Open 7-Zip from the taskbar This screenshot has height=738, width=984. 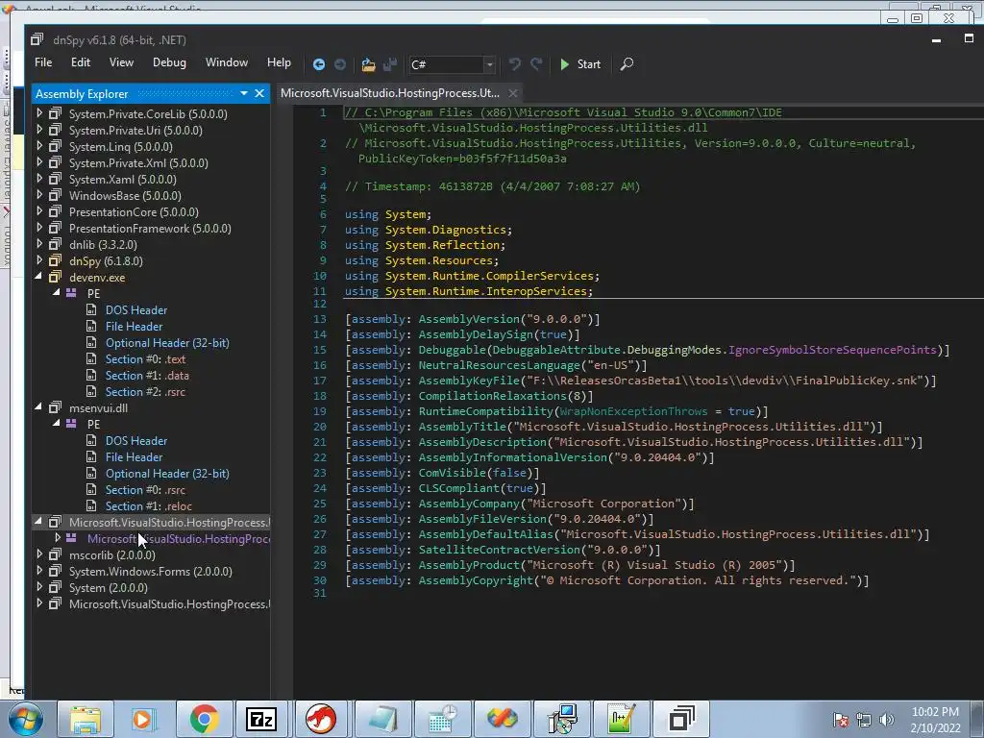pos(261,719)
